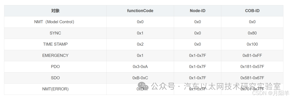Click the COB-ID range 0x81-0xFF
The image size is (290, 98).
252,56
